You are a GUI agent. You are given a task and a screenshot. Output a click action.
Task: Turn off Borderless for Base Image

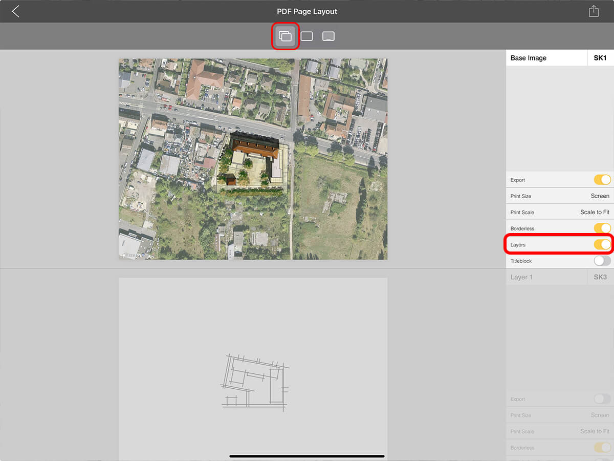click(602, 228)
